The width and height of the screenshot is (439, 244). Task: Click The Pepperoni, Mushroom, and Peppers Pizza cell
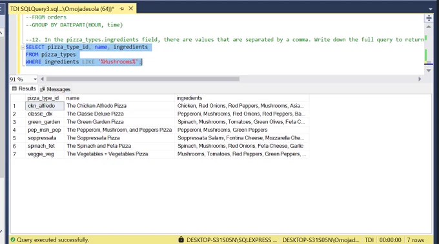pyautogui.click(x=119, y=130)
